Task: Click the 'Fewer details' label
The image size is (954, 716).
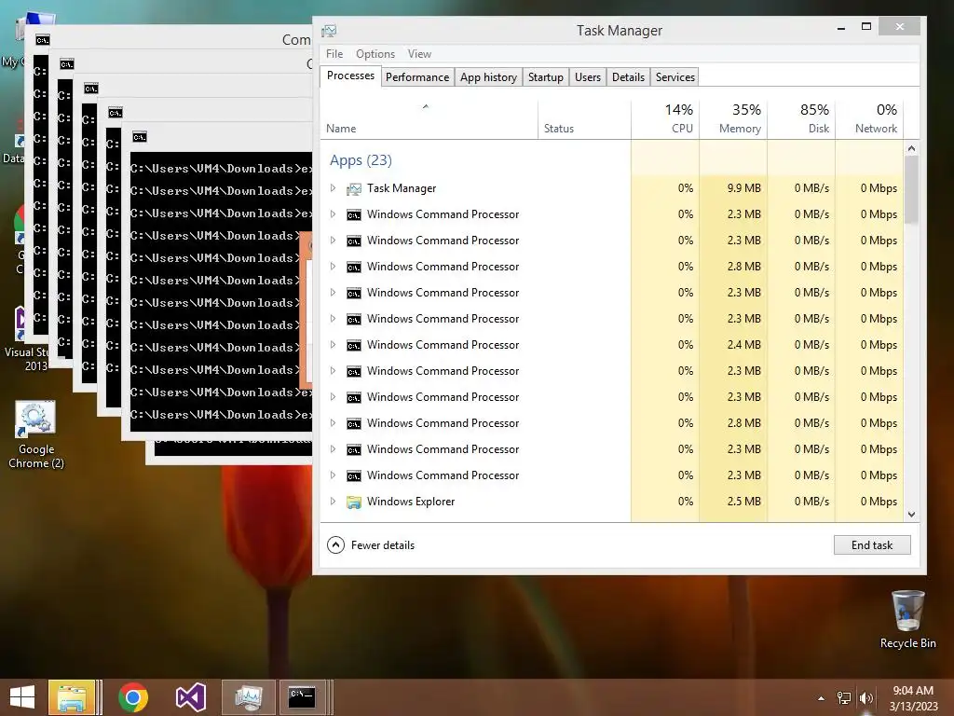Action: 383,544
